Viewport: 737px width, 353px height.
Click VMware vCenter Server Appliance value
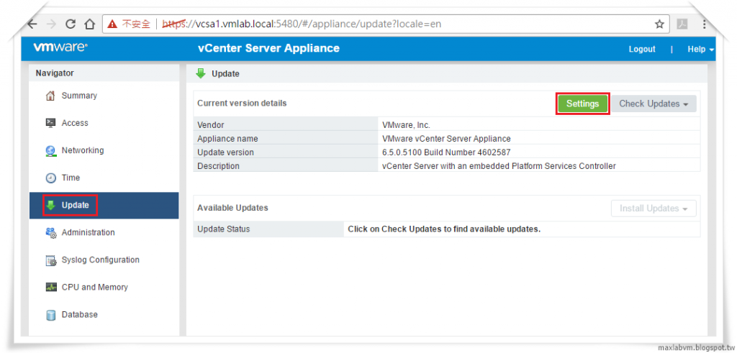tap(446, 139)
